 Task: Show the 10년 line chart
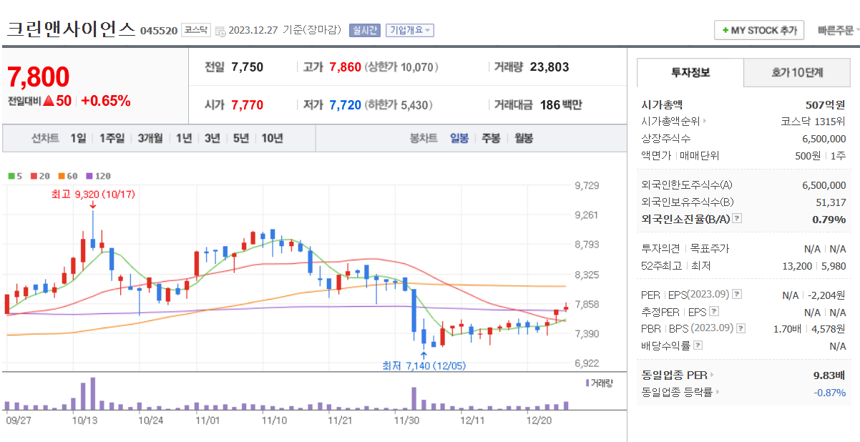tap(272, 138)
